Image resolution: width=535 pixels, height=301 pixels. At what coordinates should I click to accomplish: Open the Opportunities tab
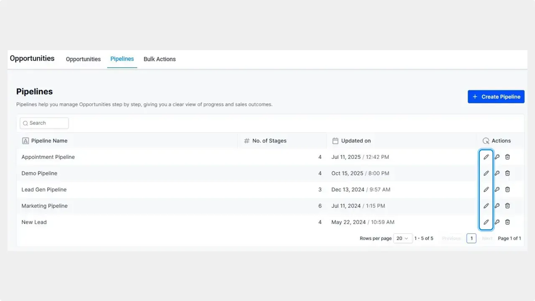(83, 59)
